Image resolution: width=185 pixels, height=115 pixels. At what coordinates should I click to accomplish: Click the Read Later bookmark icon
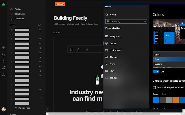coord(12,14)
